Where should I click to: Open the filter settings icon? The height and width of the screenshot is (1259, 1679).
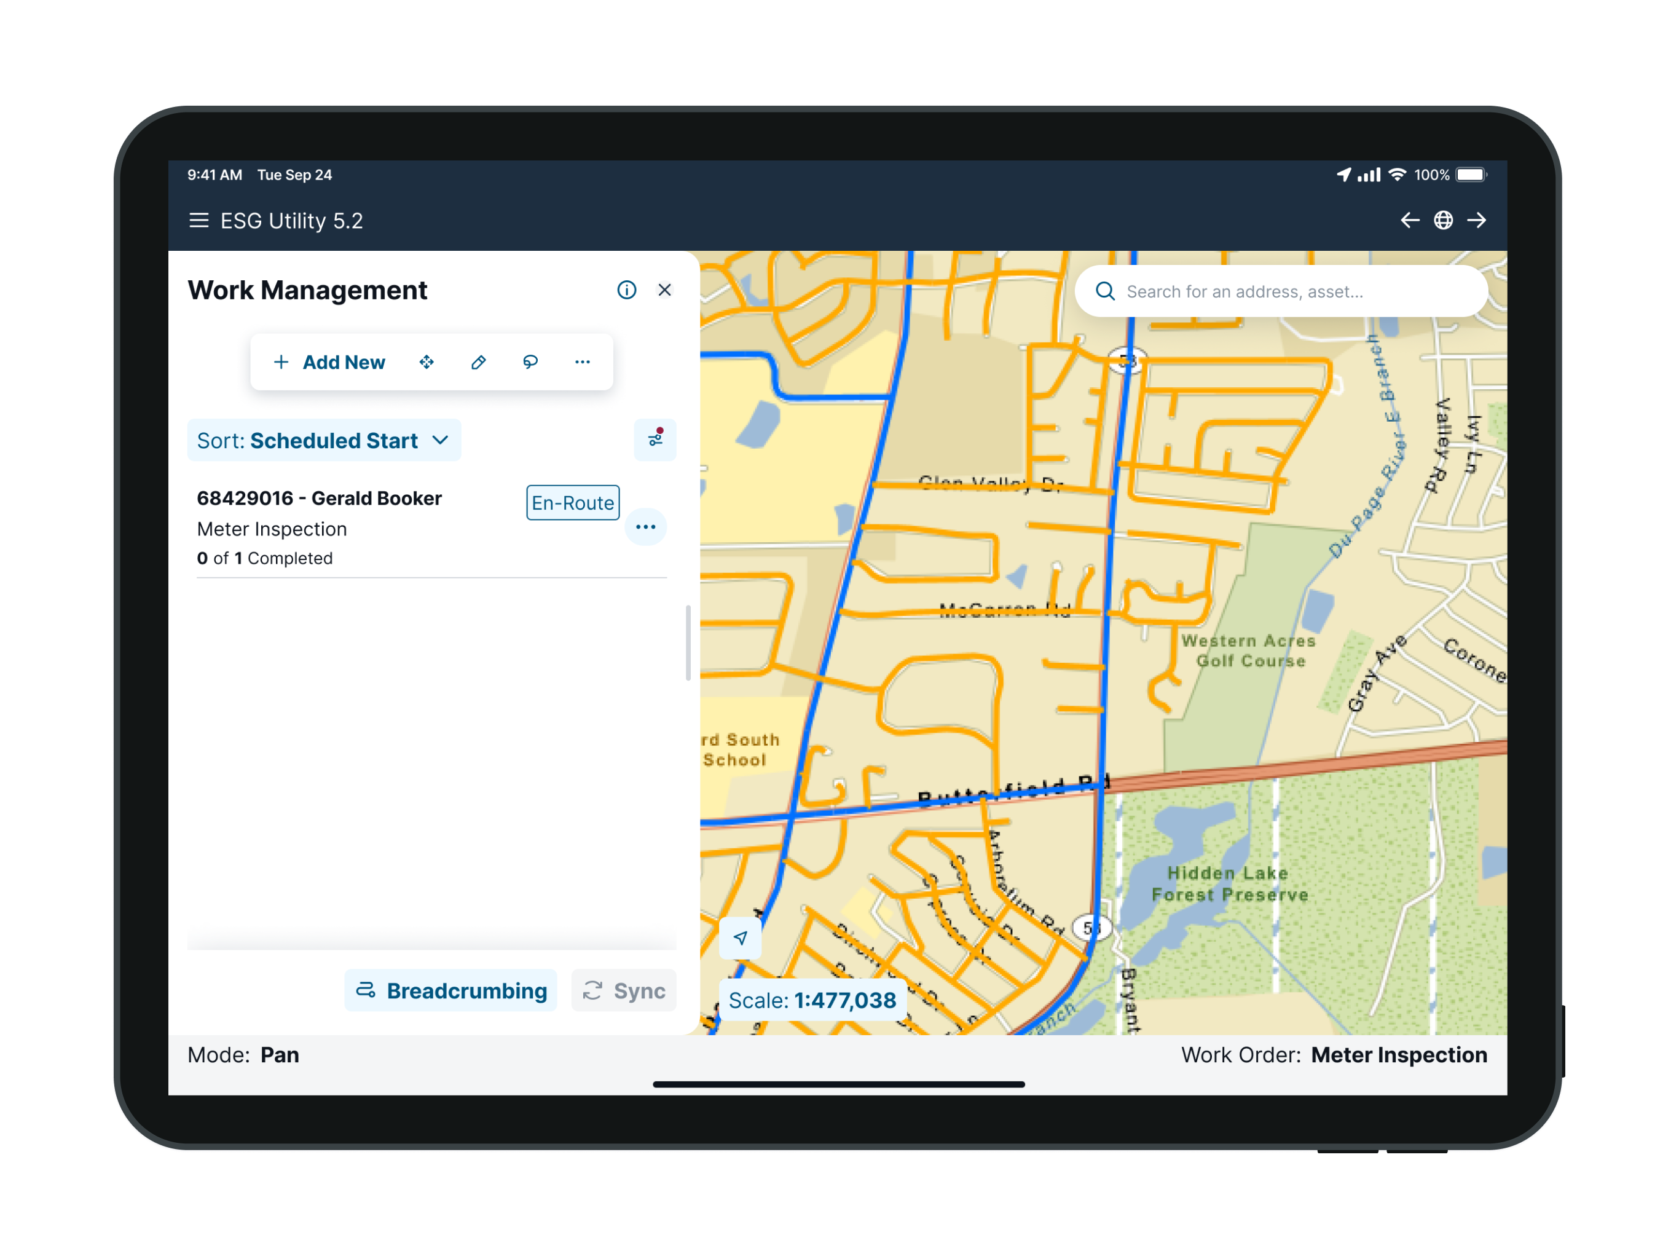coord(655,440)
